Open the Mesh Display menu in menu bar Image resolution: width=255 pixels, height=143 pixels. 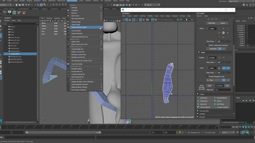[72, 1]
